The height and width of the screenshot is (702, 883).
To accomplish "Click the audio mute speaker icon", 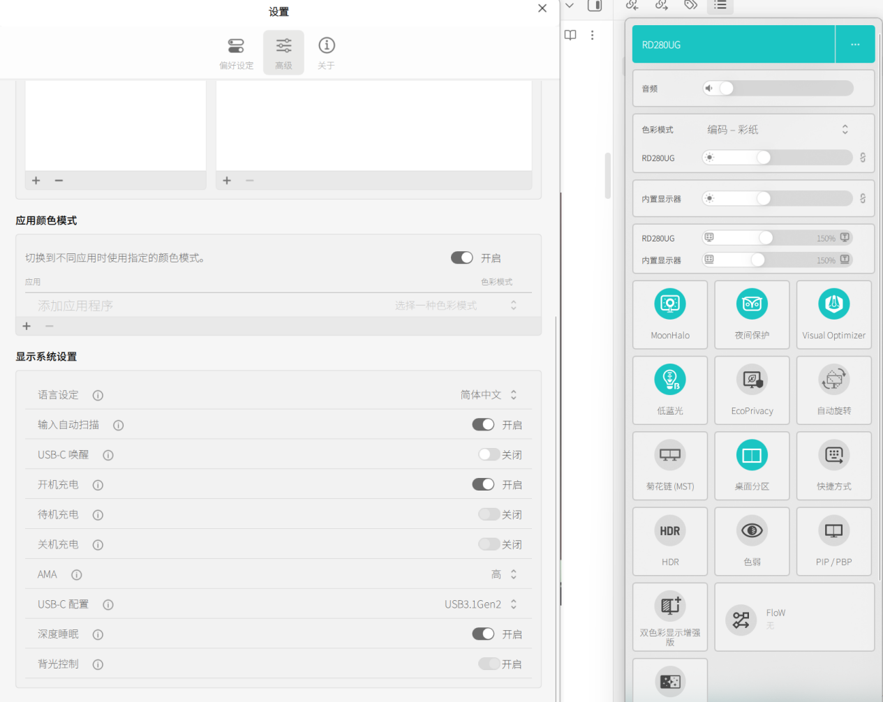I will 709,88.
